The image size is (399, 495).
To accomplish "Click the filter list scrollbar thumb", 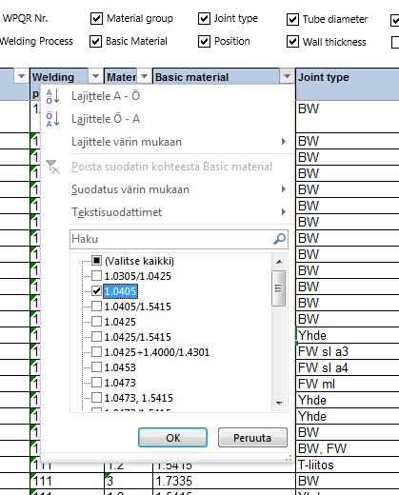I will (x=278, y=288).
